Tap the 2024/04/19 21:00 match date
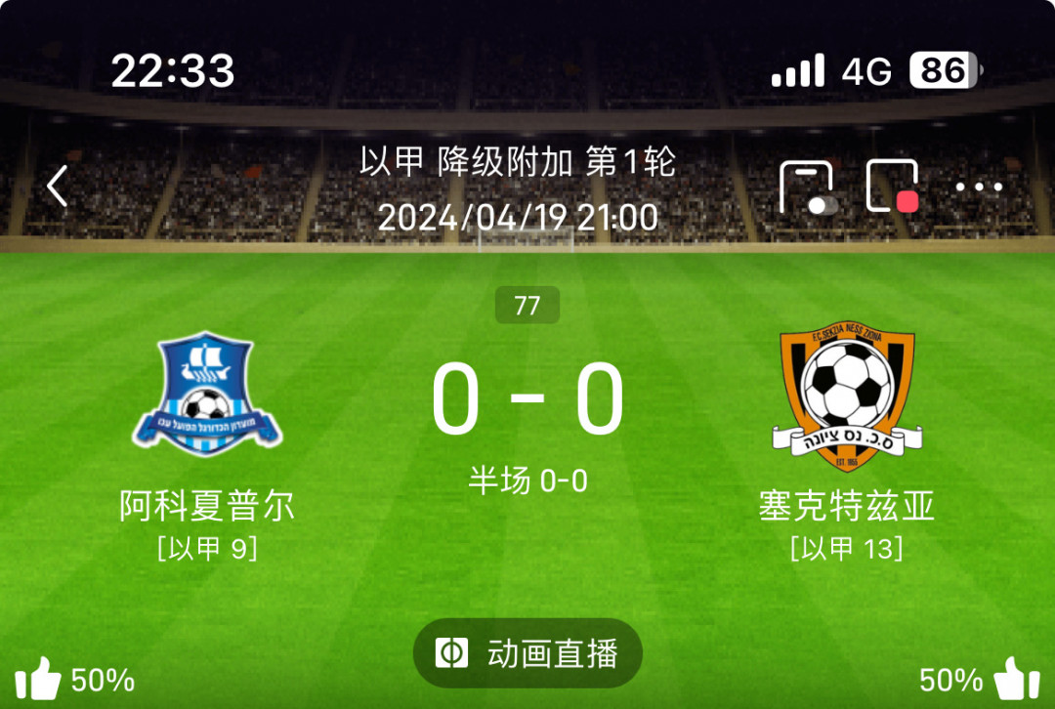 518,218
